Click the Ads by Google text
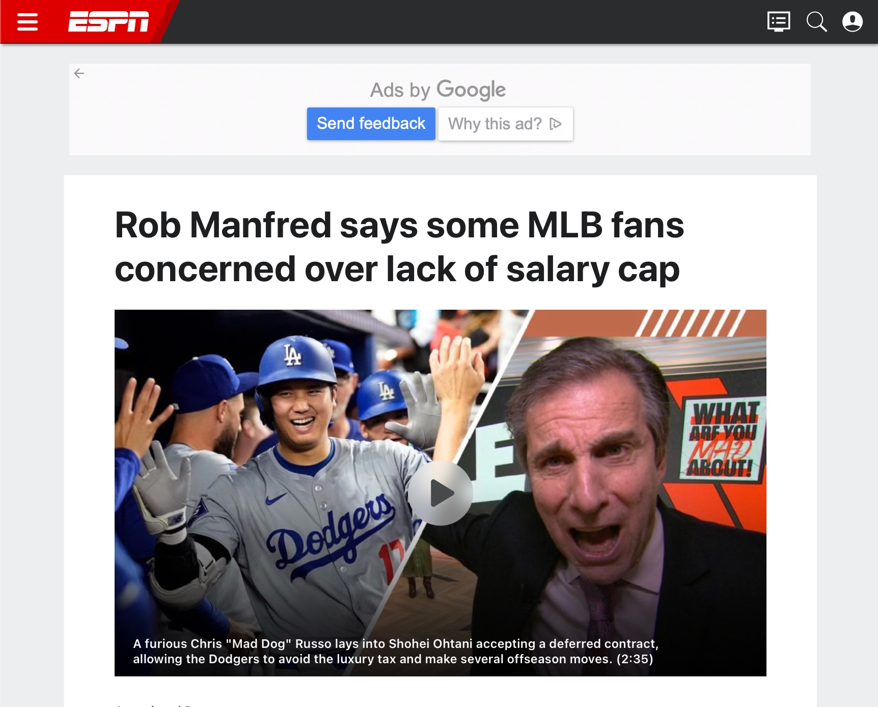The height and width of the screenshot is (707, 878). [x=438, y=90]
